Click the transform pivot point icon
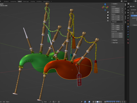This screenshot has height=103, width=137. pyautogui.click(x=51, y=102)
